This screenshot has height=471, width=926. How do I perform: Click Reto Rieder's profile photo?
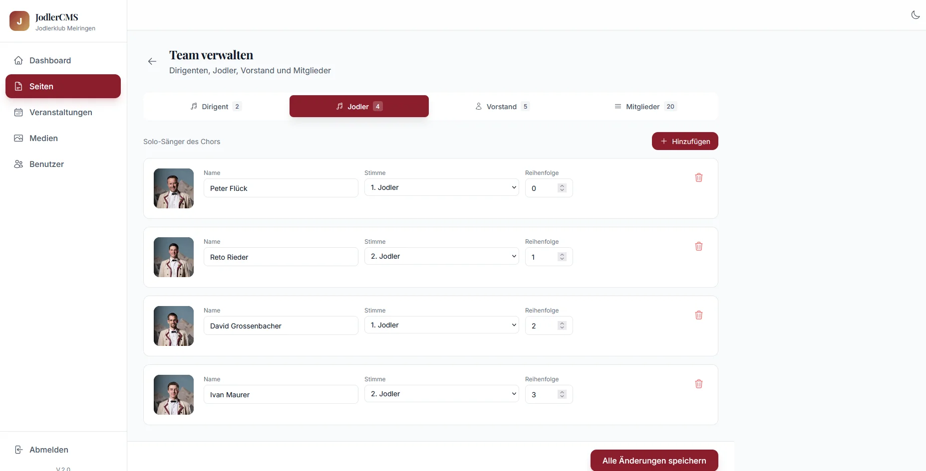(x=174, y=257)
